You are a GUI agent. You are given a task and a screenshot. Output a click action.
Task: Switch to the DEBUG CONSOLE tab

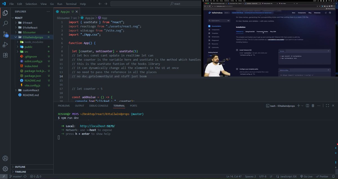point(99,106)
